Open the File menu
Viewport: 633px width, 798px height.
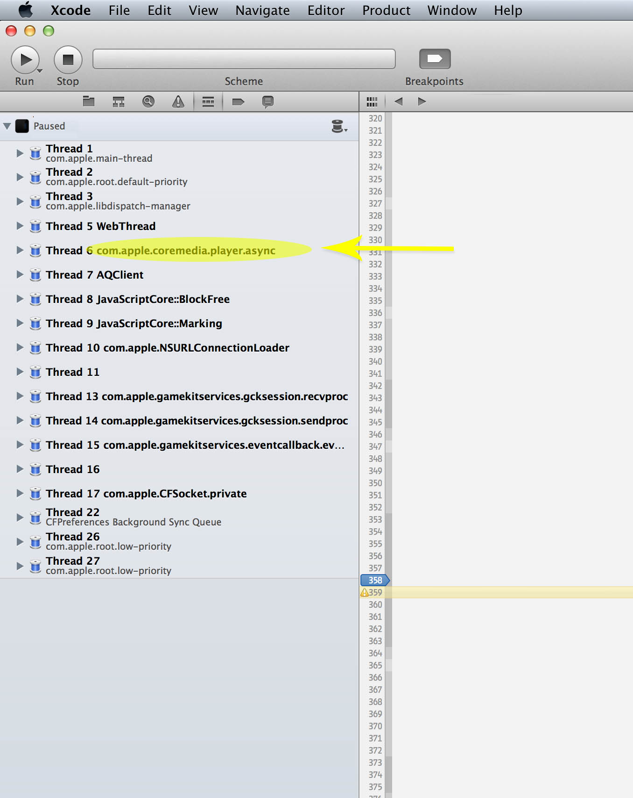pyautogui.click(x=119, y=10)
